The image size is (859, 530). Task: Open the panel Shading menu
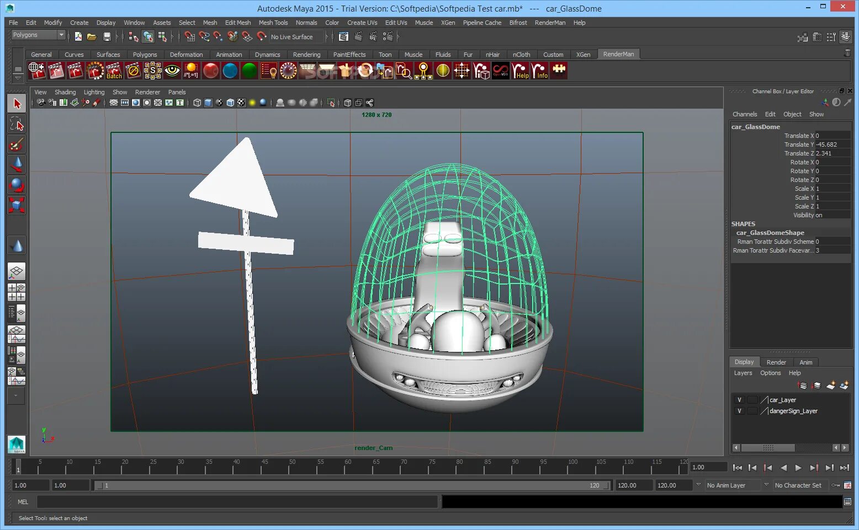[x=65, y=92]
